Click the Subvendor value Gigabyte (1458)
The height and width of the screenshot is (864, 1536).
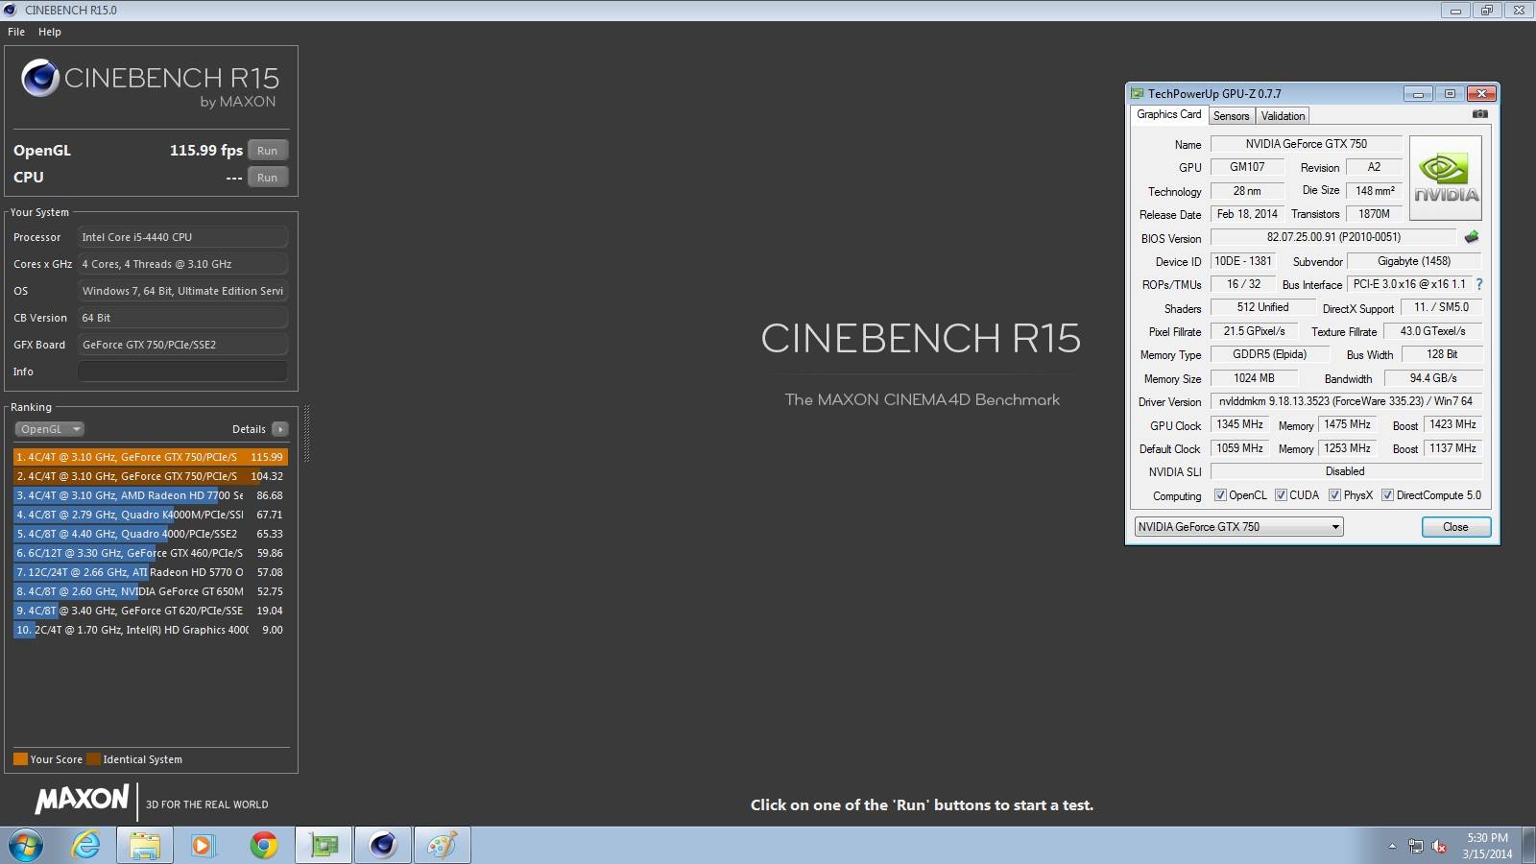[1414, 261]
